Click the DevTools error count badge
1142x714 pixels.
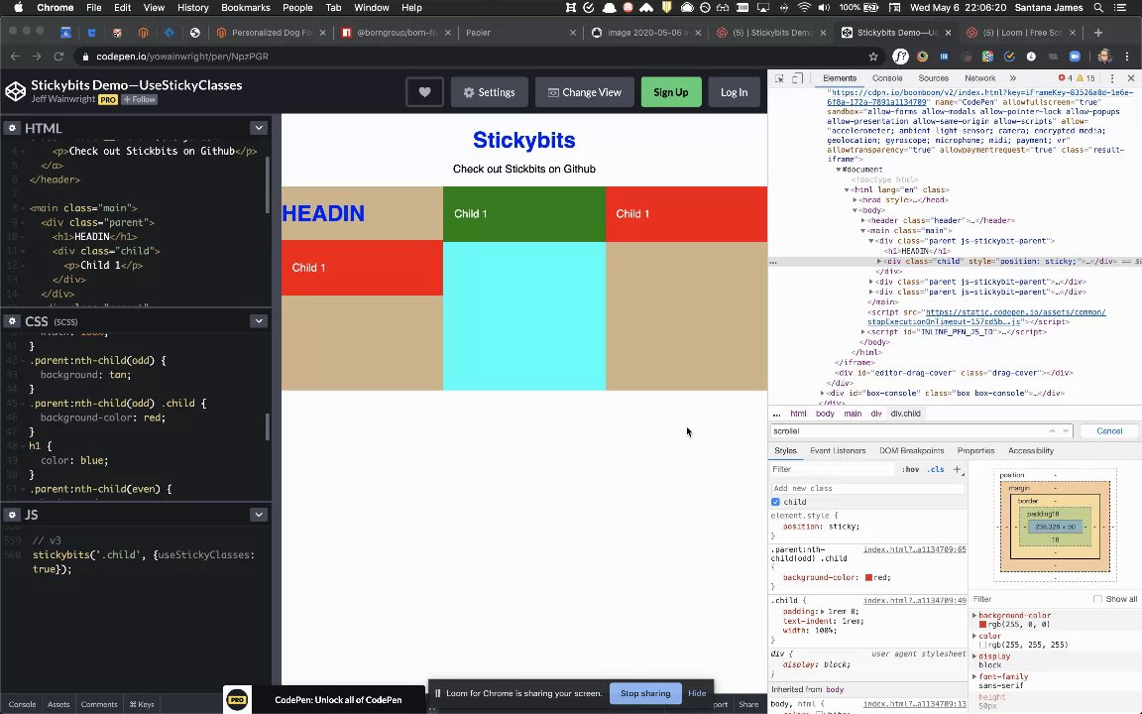tap(1065, 78)
